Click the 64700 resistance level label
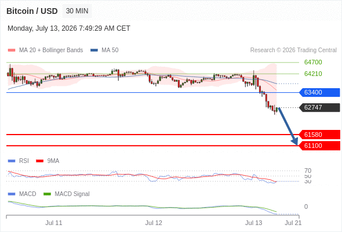This screenshot has height=232, width=342. 313,62
